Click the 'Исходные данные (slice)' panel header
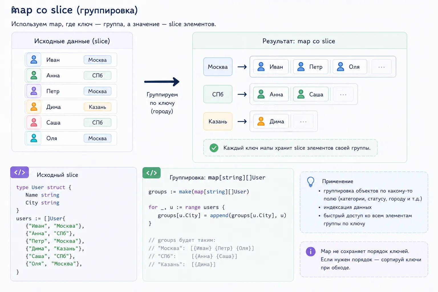This screenshot has width=438, height=292. pyautogui.click(x=72, y=41)
